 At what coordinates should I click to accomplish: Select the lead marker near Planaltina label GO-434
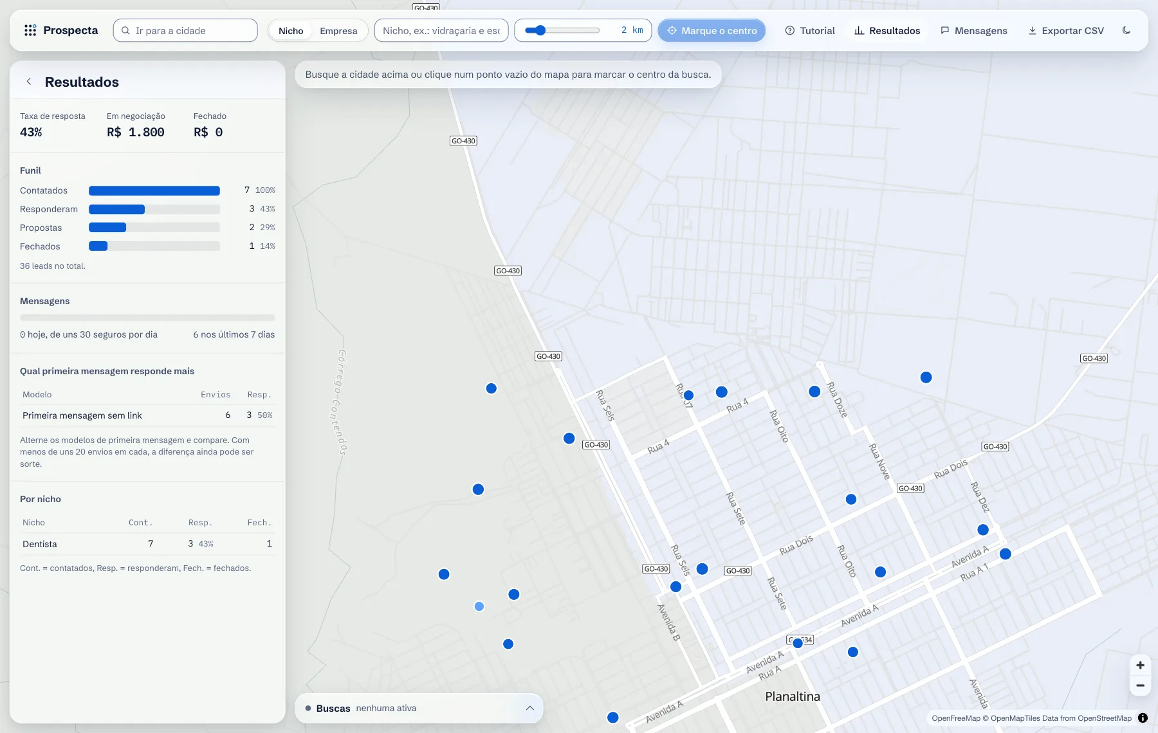tap(798, 643)
